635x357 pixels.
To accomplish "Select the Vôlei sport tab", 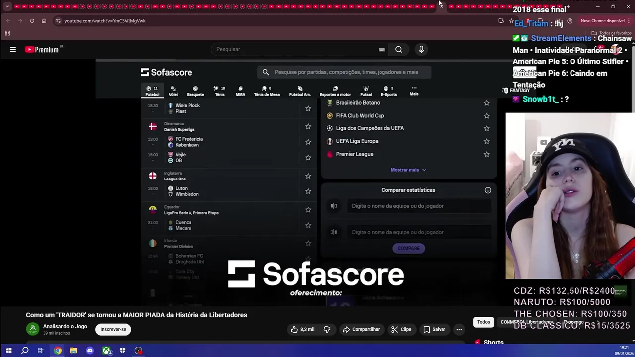I will tap(173, 91).
